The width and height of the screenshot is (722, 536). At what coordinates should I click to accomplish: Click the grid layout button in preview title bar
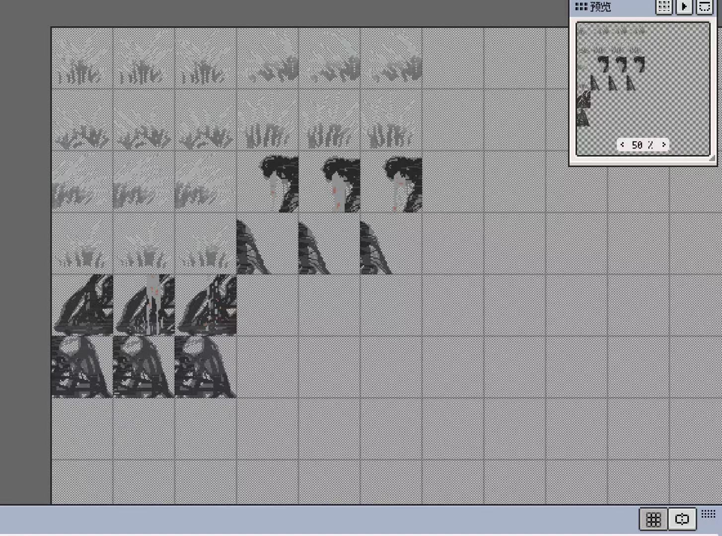coord(664,7)
